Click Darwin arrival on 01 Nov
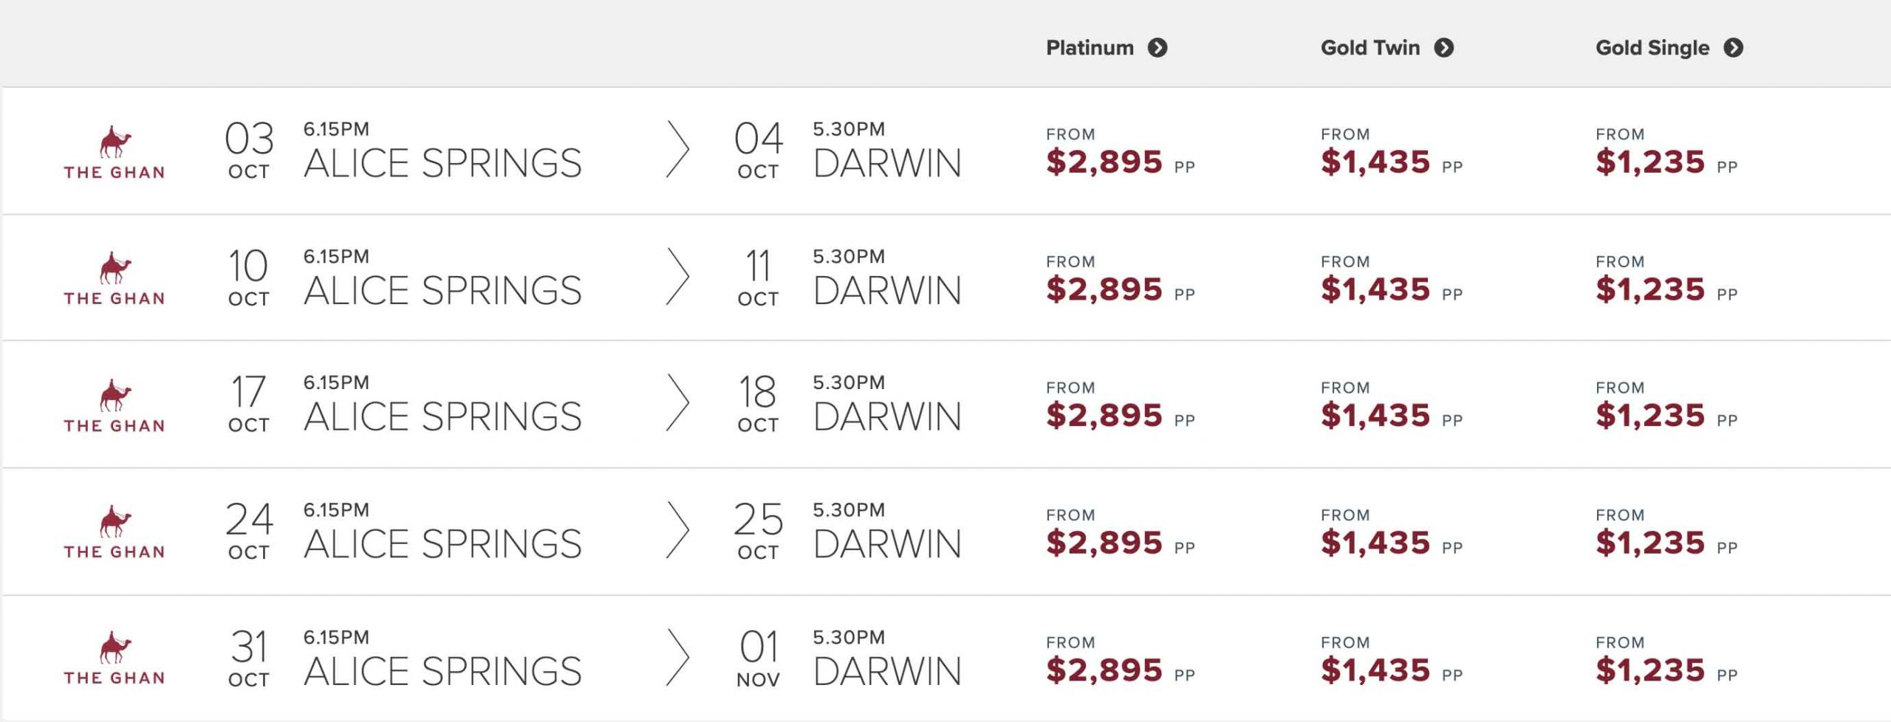The height and width of the screenshot is (722, 1891). click(x=887, y=671)
